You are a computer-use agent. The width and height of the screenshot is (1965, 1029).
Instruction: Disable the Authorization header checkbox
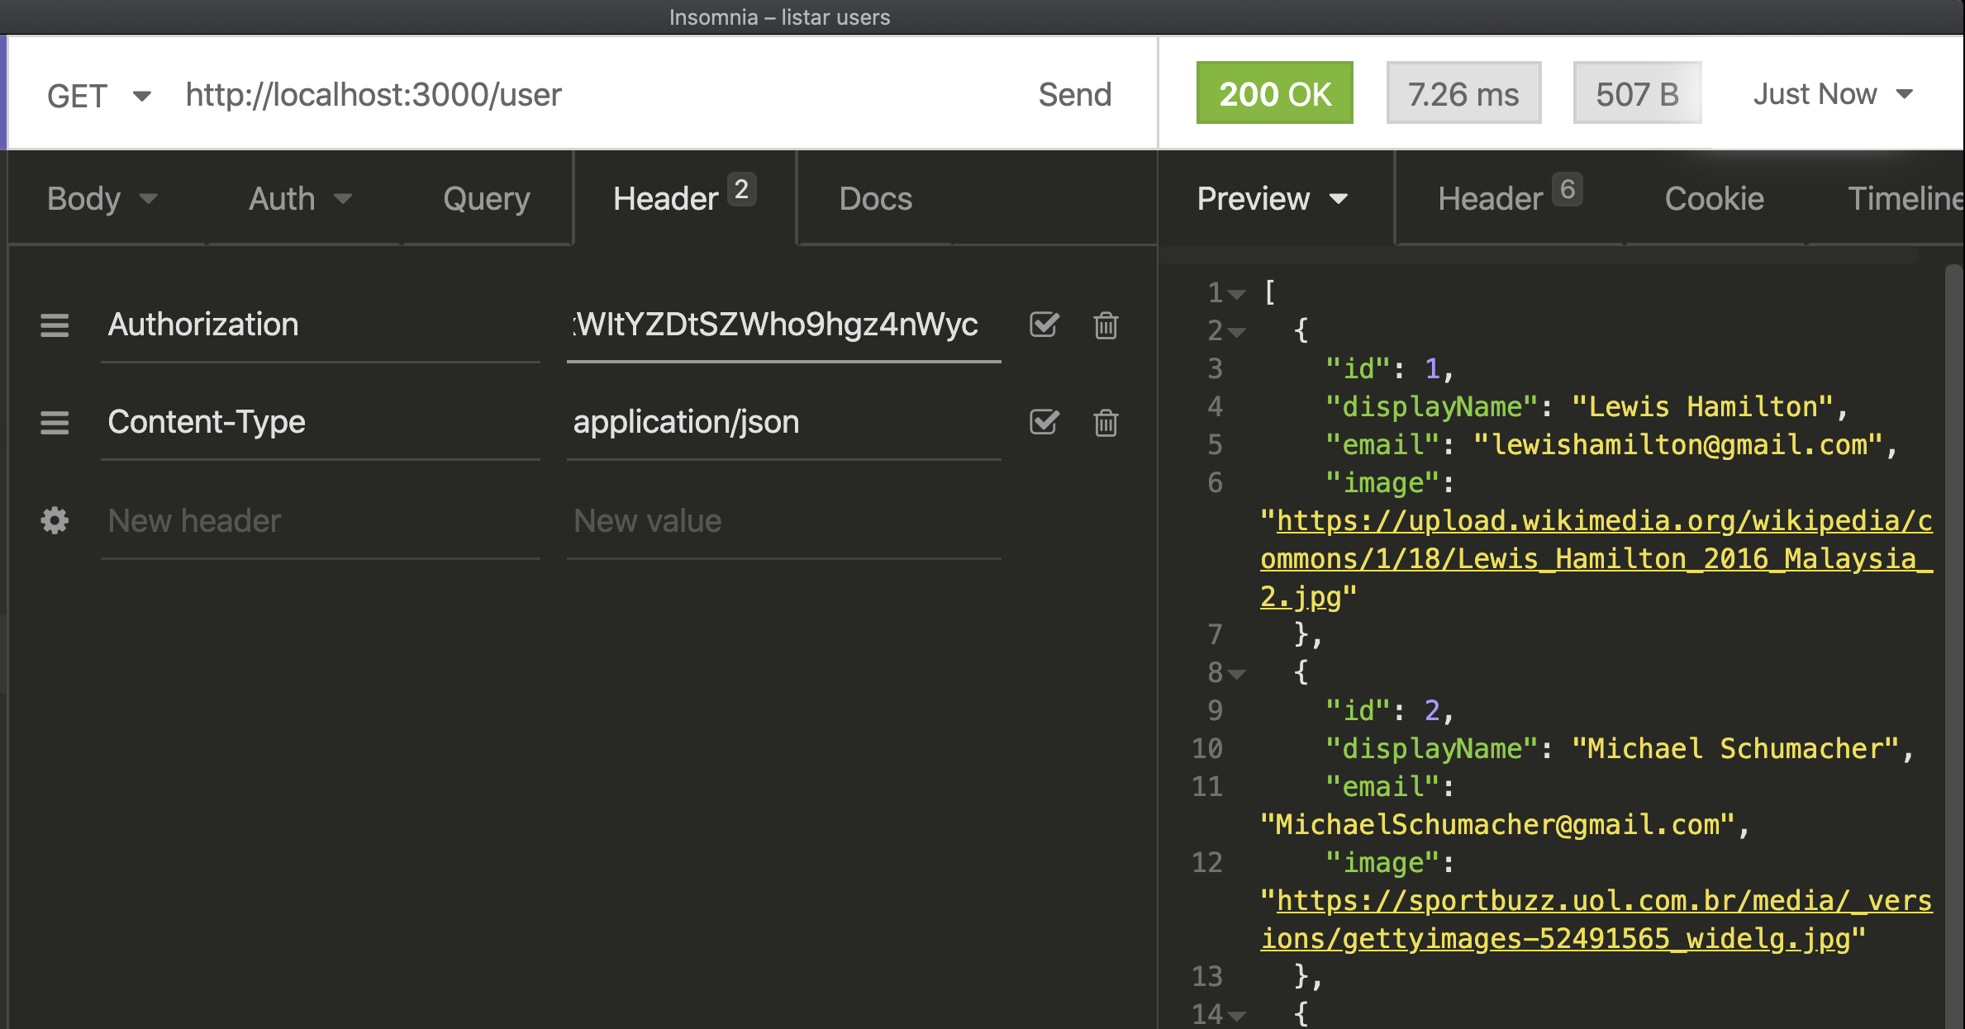1044,325
